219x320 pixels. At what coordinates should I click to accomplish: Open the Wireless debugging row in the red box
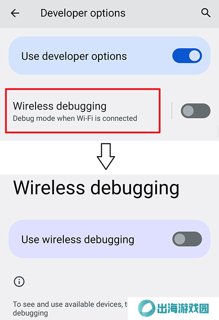tap(83, 111)
